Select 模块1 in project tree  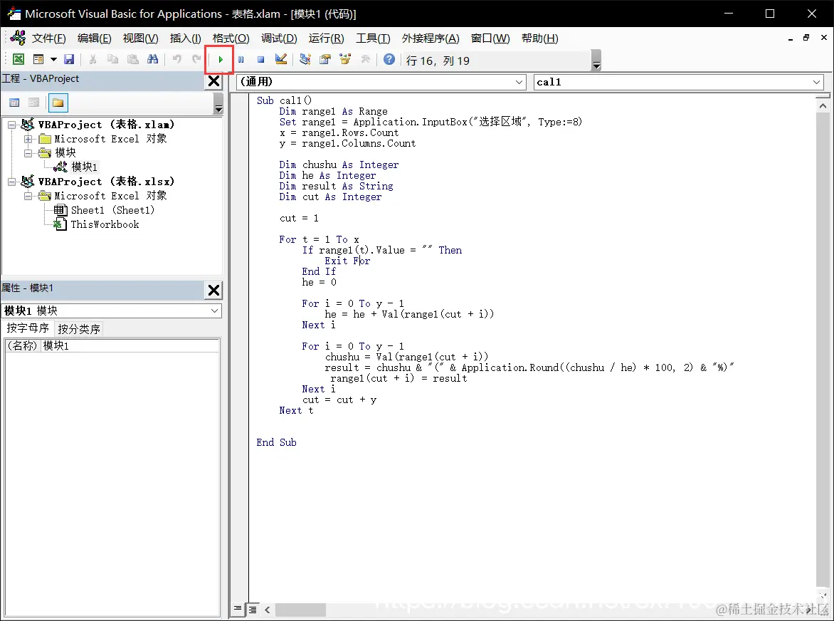click(84, 167)
